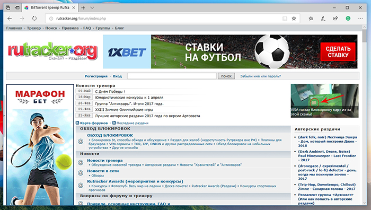Open the reading view book icon
The image size is (371, 210).
coord(285,19)
